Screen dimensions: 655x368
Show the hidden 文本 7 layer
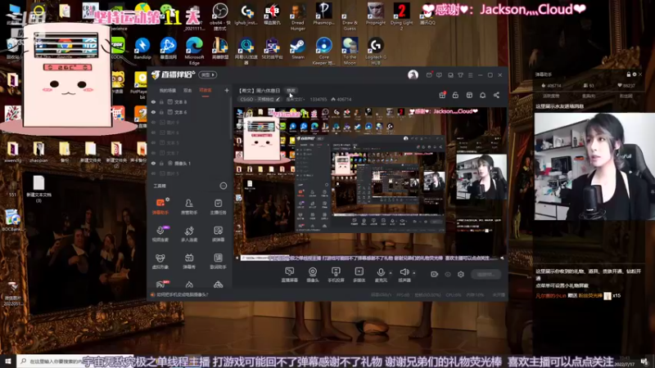(153, 153)
